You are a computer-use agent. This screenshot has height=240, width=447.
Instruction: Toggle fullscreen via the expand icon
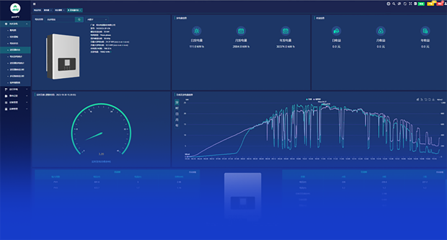tap(410, 4)
